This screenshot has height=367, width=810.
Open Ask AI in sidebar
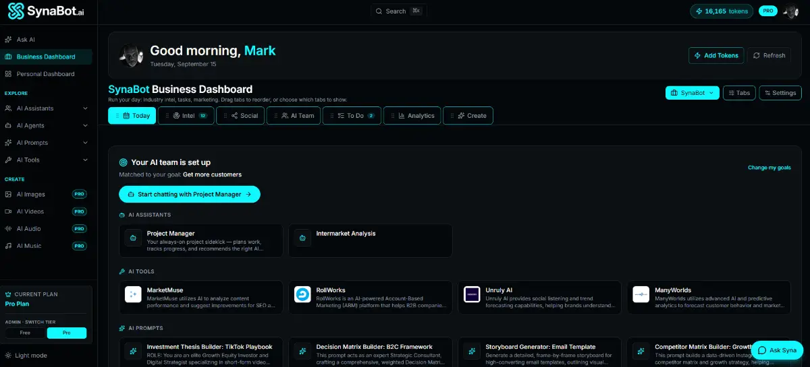(46, 40)
